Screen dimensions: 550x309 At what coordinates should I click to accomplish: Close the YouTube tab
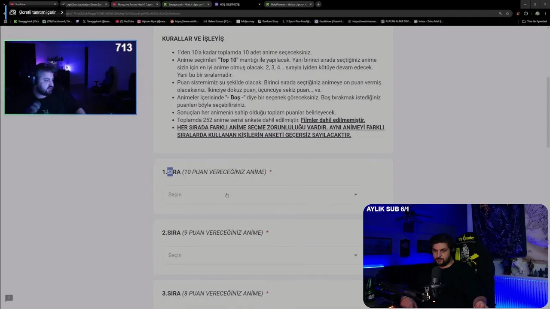coord(55,4)
